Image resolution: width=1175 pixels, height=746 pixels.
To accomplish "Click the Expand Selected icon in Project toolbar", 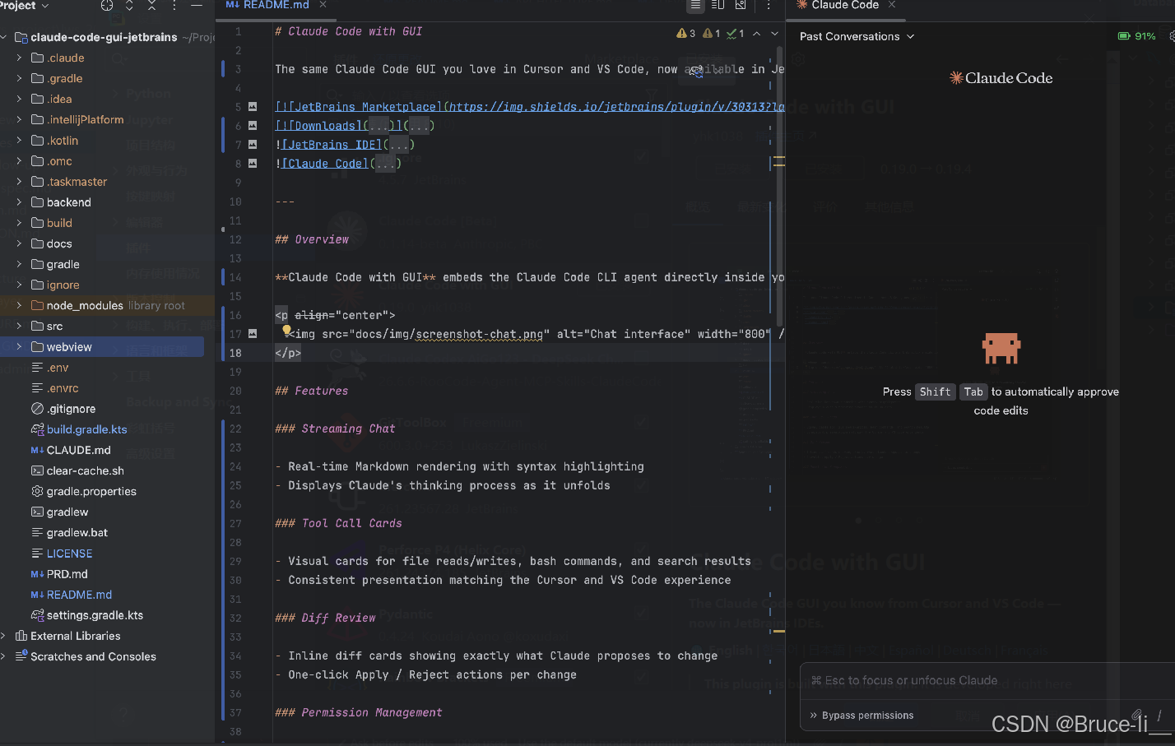I will (x=129, y=6).
